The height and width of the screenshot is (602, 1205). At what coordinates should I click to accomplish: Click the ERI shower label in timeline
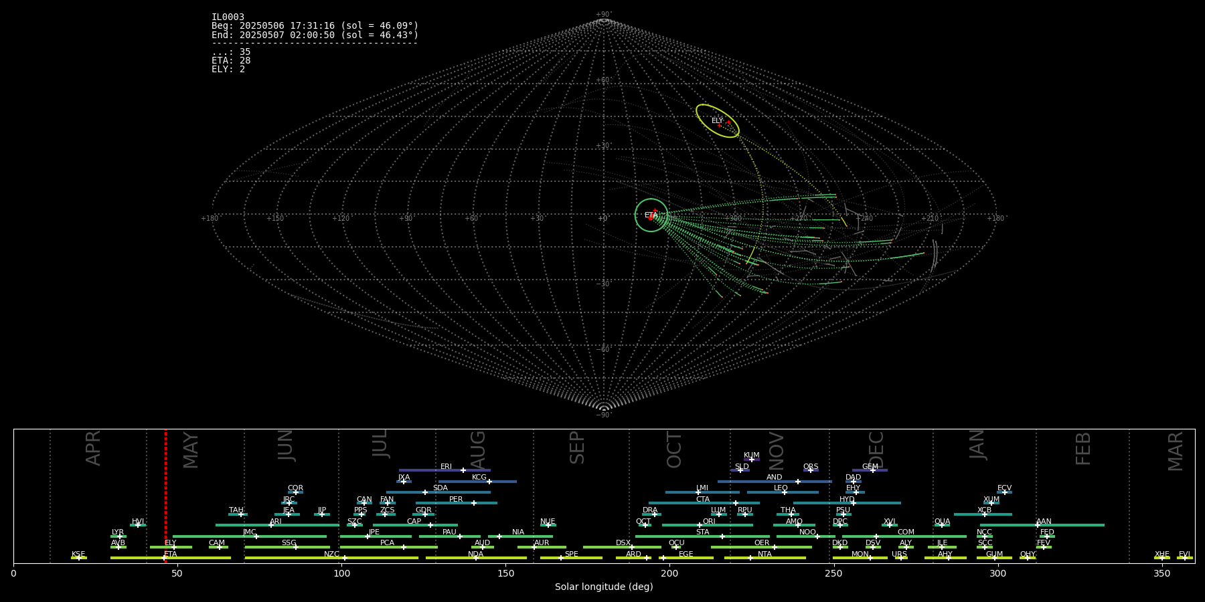click(446, 467)
